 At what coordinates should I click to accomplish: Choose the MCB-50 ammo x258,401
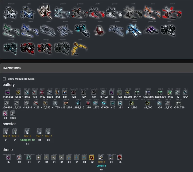tap(160, 92)
